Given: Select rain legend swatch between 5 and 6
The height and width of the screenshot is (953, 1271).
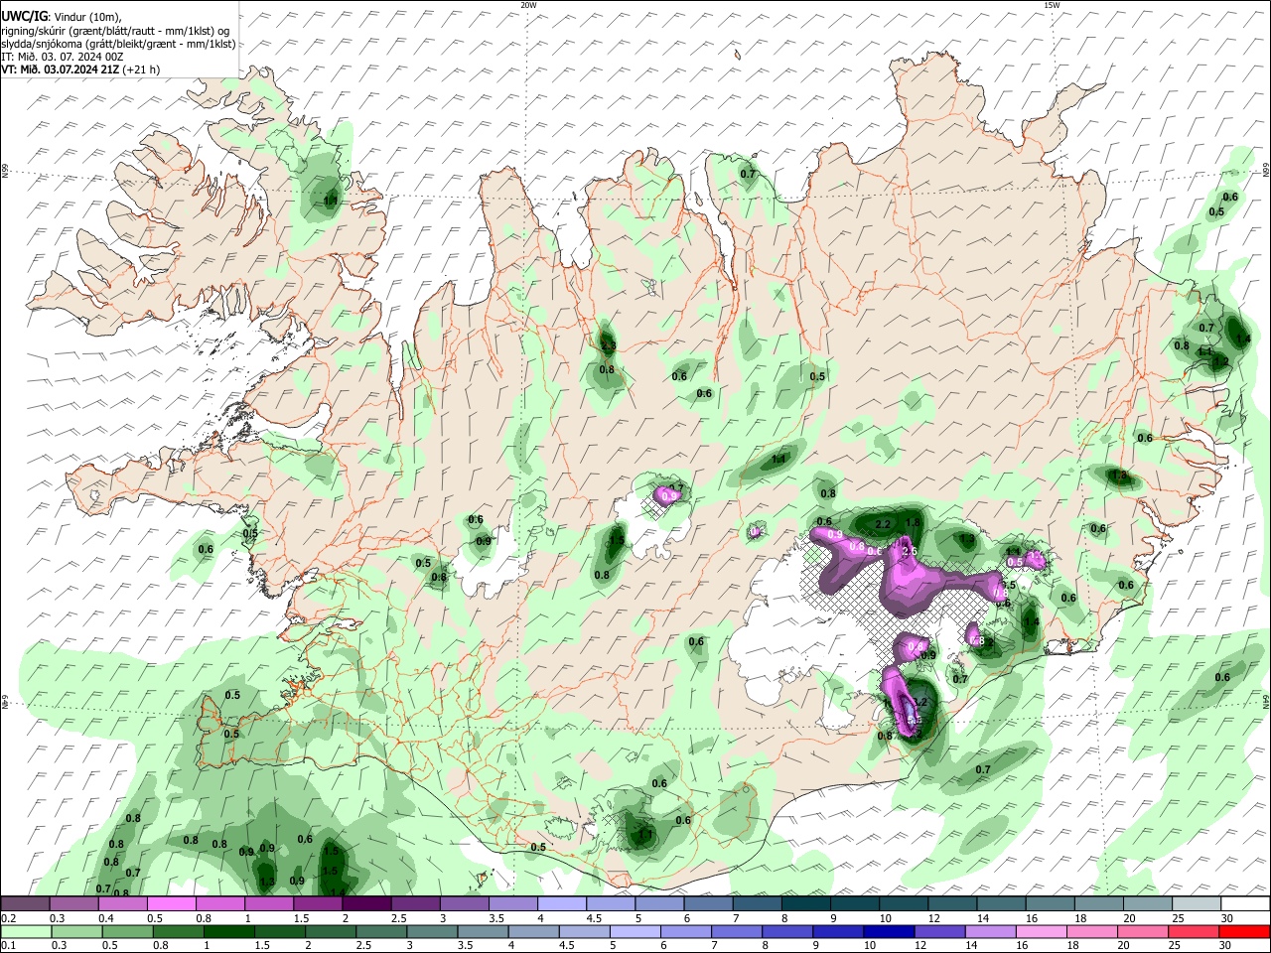Looking at the screenshot, I should click(635, 931).
